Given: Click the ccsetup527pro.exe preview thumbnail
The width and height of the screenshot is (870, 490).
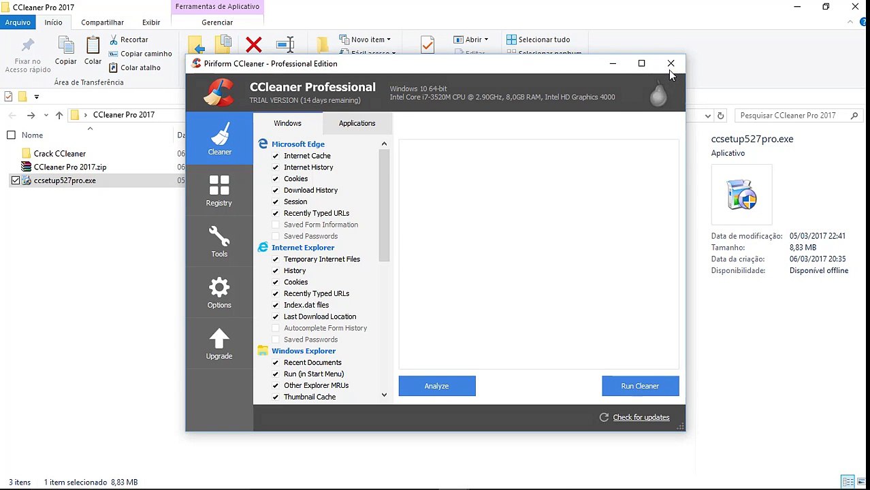Looking at the screenshot, I should click(x=742, y=195).
